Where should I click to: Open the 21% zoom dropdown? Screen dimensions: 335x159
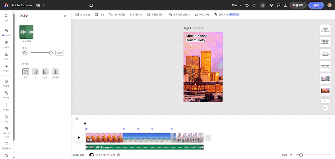[x=237, y=5]
